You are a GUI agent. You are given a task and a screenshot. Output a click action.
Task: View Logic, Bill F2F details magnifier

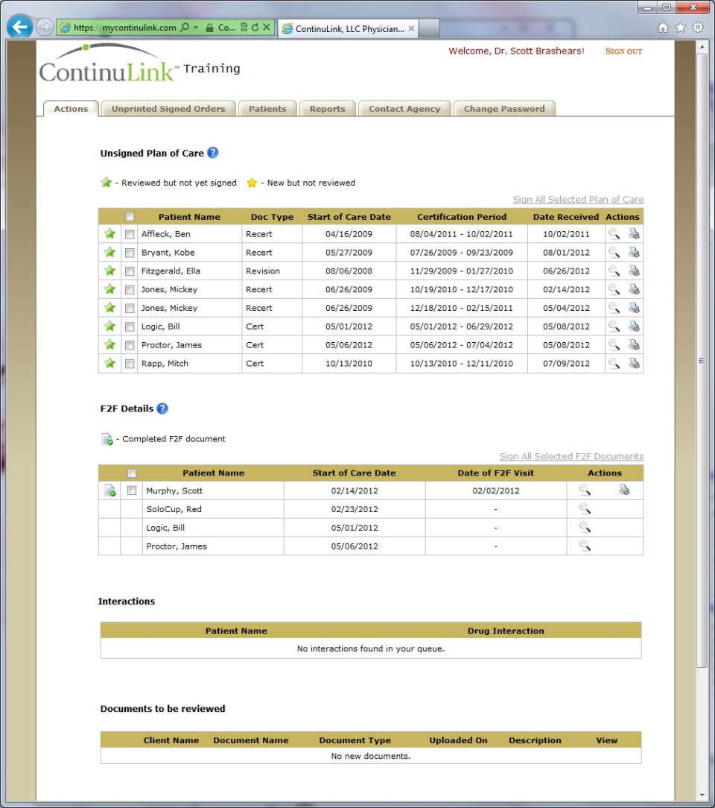click(x=585, y=527)
